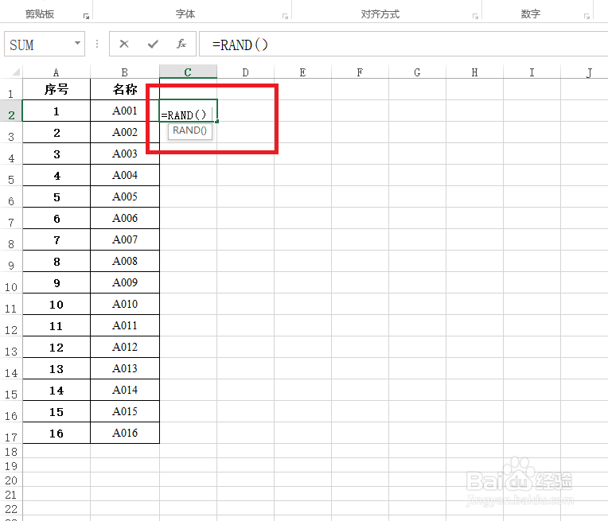Select row 5 header
The width and height of the screenshot is (608, 521).
pyautogui.click(x=11, y=176)
